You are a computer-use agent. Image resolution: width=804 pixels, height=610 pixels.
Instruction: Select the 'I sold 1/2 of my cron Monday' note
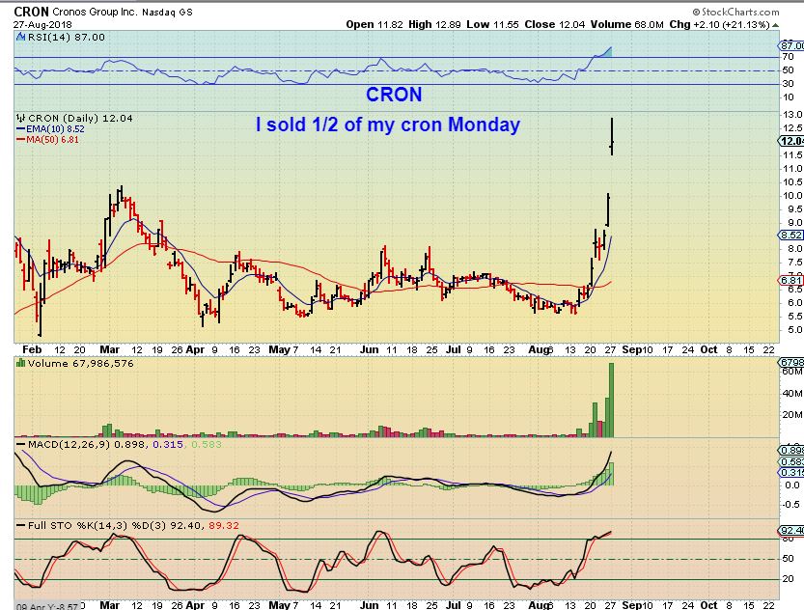point(387,125)
